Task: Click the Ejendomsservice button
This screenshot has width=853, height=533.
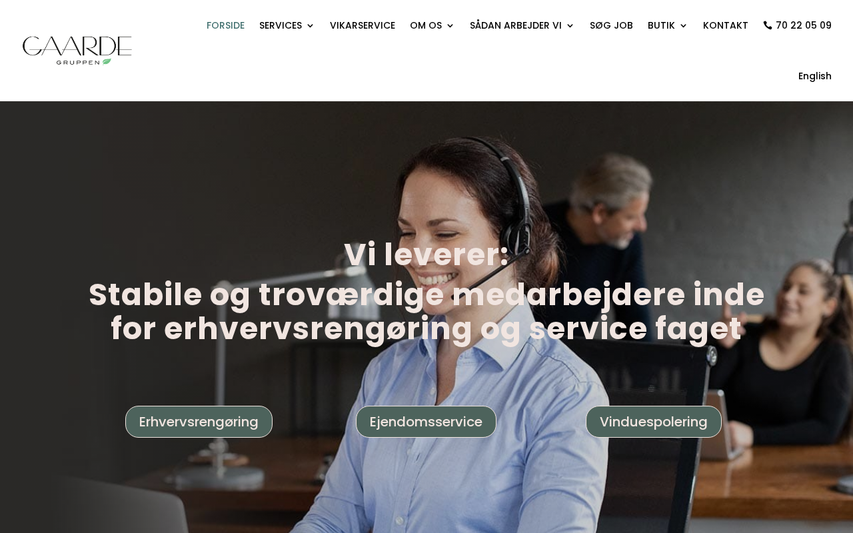Action: coord(426,422)
